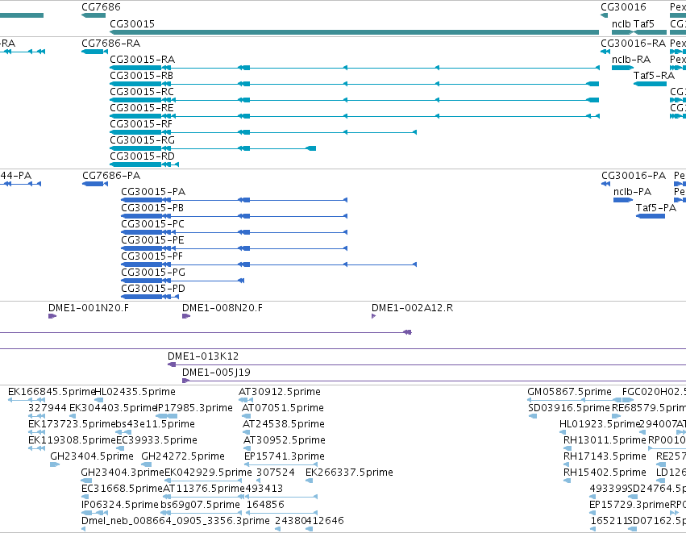
Task: Click the nclb-PA protein label
Action: (632, 192)
